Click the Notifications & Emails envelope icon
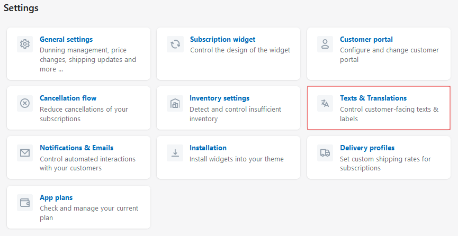This screenshot has width=458, height=236. click(25, 153)
